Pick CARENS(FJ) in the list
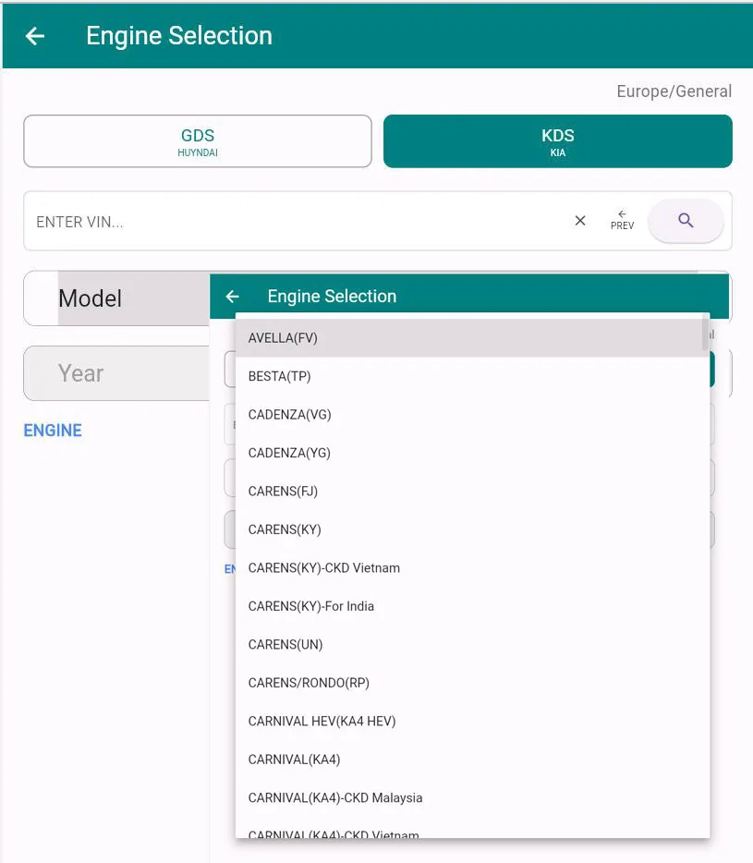Viewport: 753px width, 863px height. click(472, 491)
